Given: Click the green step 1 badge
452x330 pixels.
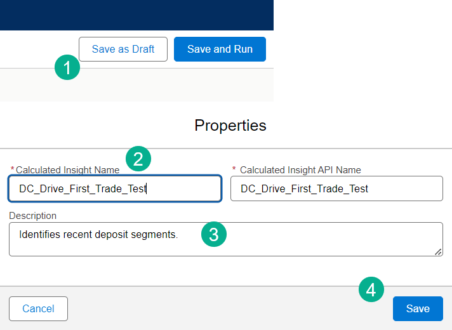Looking at the screenshot, I should point(67,67).
